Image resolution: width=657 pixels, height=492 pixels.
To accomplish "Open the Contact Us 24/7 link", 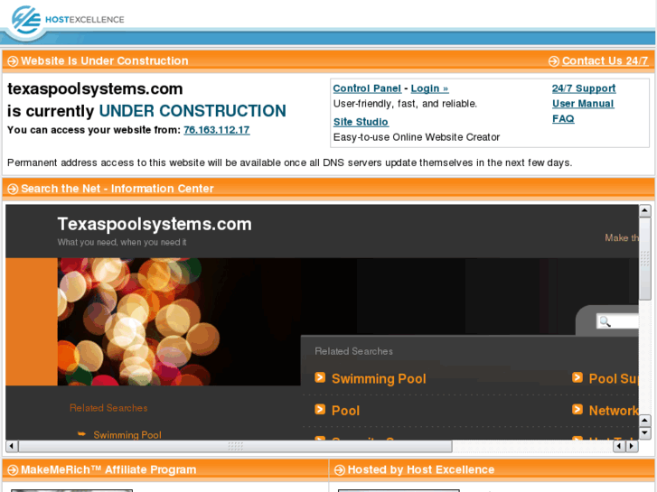I will tap(605, 60).
